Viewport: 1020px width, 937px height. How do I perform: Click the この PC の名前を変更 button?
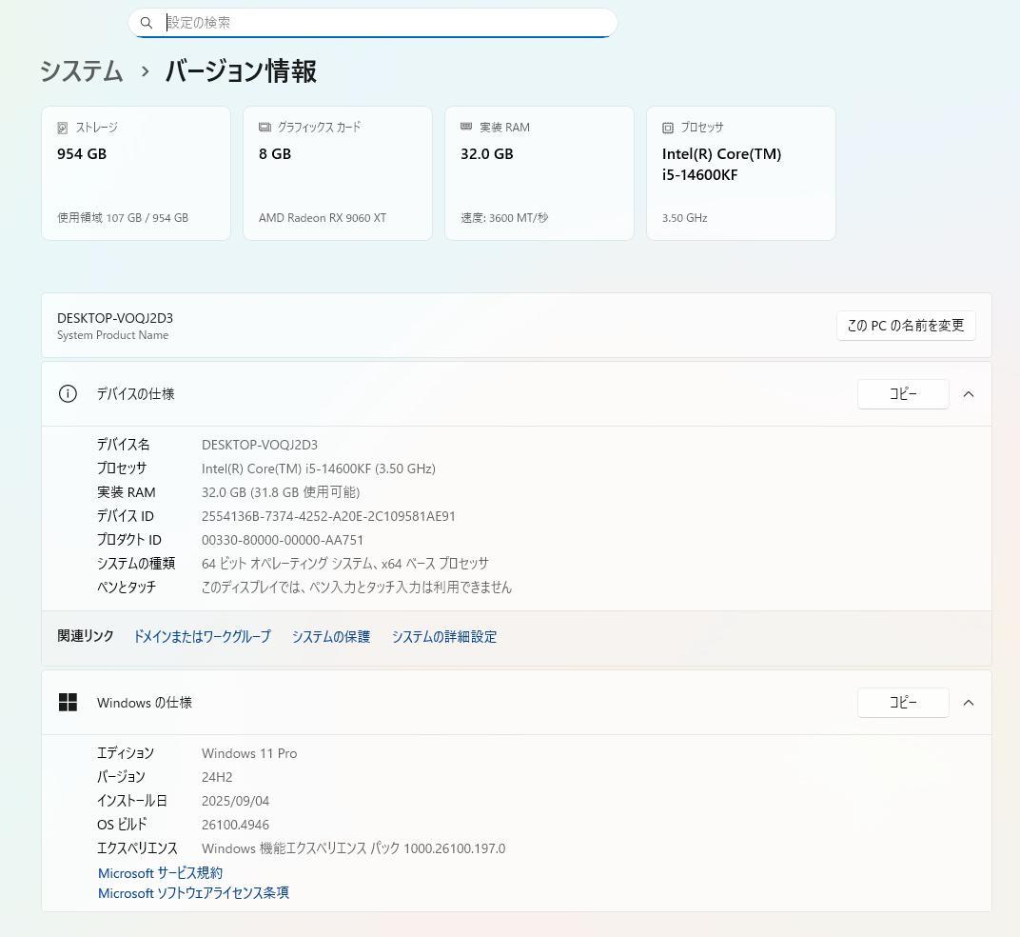click(905, 325)
